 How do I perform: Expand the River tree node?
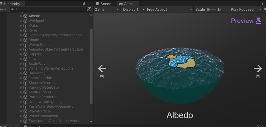[21, 30]
